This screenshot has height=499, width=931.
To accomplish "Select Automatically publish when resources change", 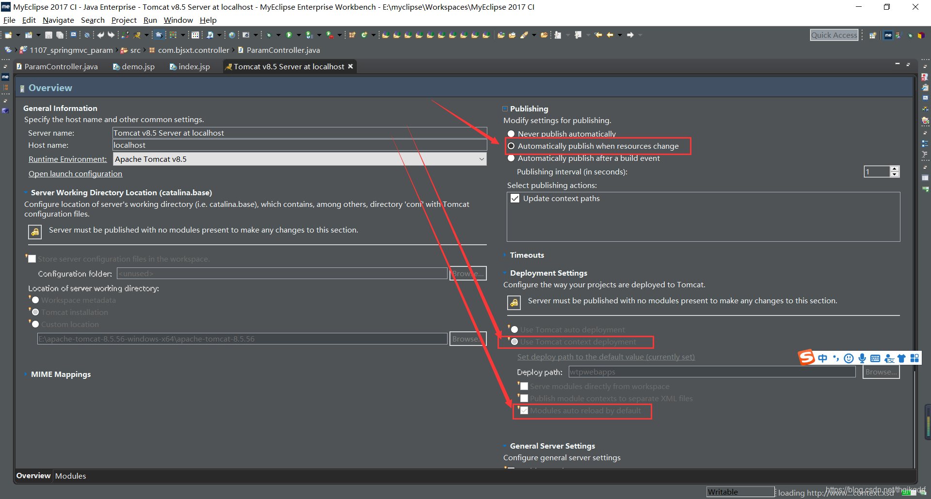I will coord(511,146).
